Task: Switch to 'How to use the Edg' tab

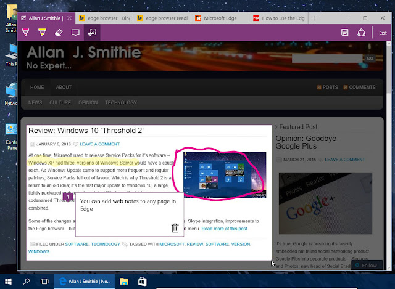Action: coord(279,18)
